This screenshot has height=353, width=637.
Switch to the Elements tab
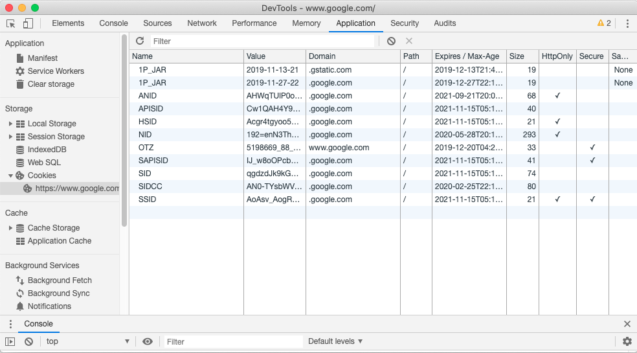[68, 23]
